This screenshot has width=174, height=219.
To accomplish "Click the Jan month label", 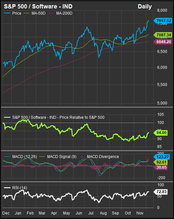I will 18,213.
